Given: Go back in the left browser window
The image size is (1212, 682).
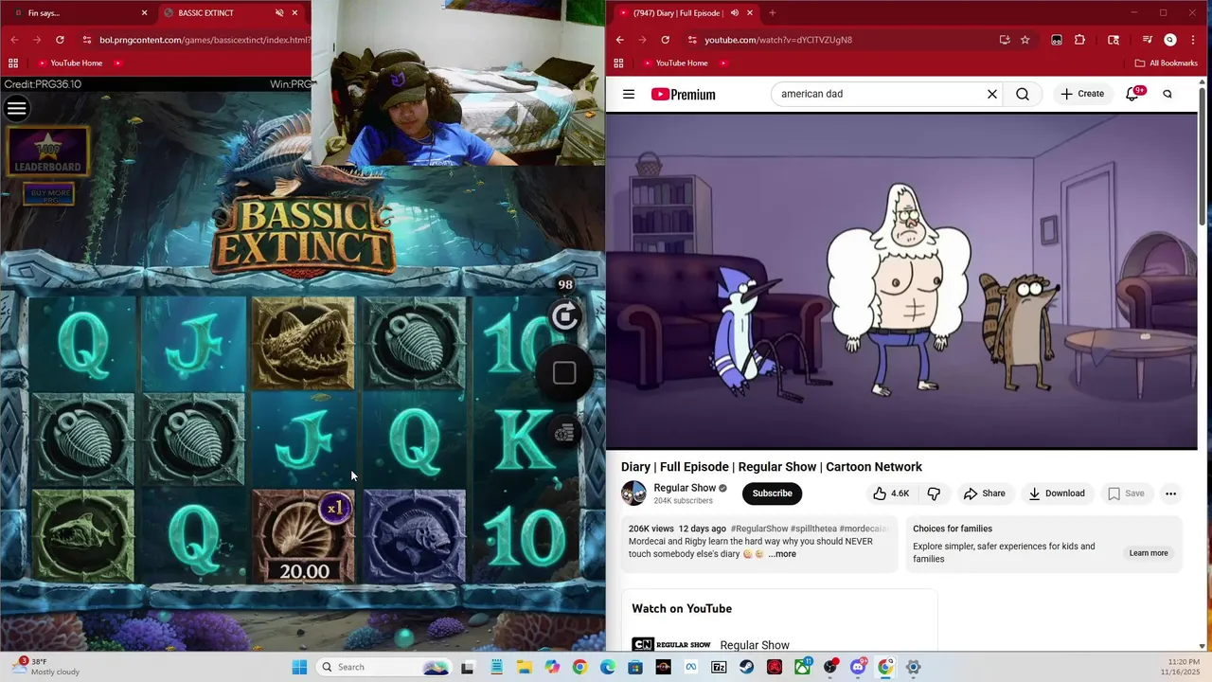Looking at the screenshot, I should [x=14, y=40].
